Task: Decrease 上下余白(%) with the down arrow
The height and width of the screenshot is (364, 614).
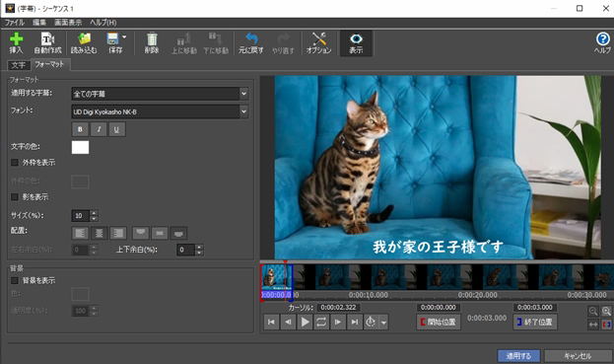Action: click(199, 253)
